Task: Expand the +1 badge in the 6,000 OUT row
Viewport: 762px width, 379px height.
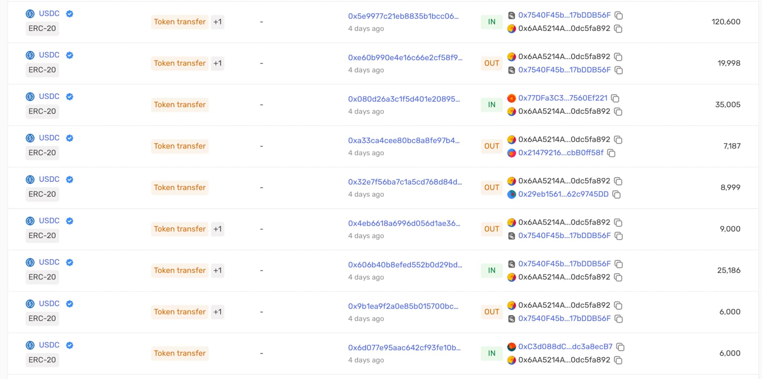Action: coord(217,312)
